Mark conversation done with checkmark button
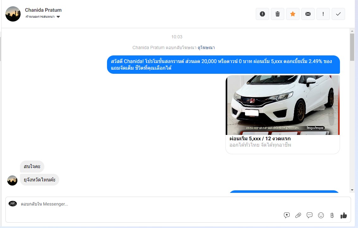The height and width of the screenshot is (228, 358). tap(338, 14)
